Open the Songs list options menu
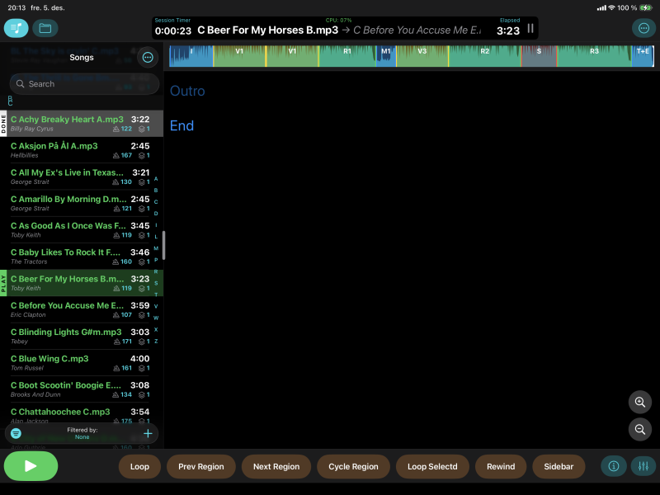The image size is (660, 495). point(148,57)
